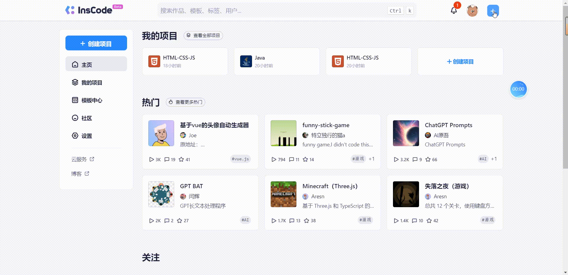Open 设置 via the gear icon in sidebar
Viewport: 568px width, 275px height.
tap(75, 136)
